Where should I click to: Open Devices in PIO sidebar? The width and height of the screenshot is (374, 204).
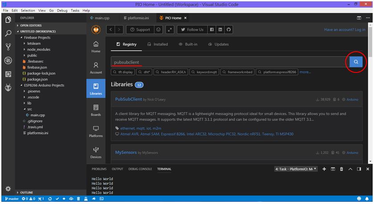click(96, 152)
